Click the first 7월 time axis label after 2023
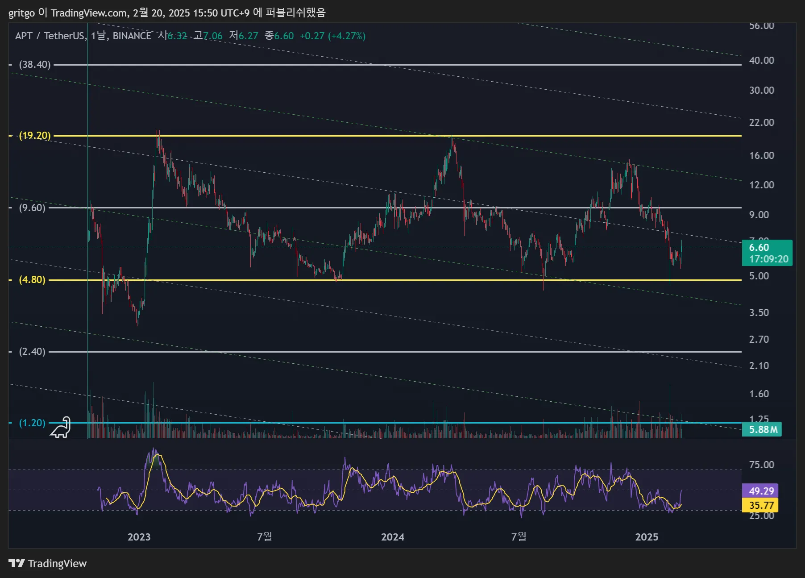 click(265, 536)
